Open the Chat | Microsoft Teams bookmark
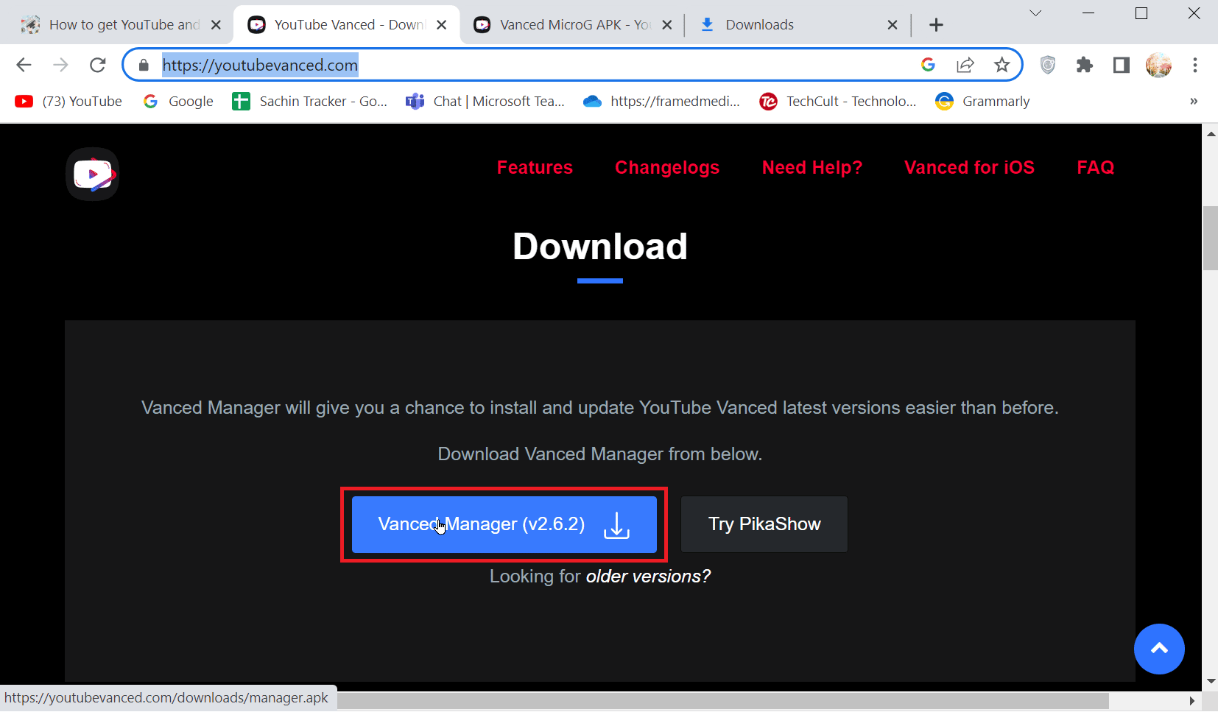1218x712 pixels. point(485,101)
